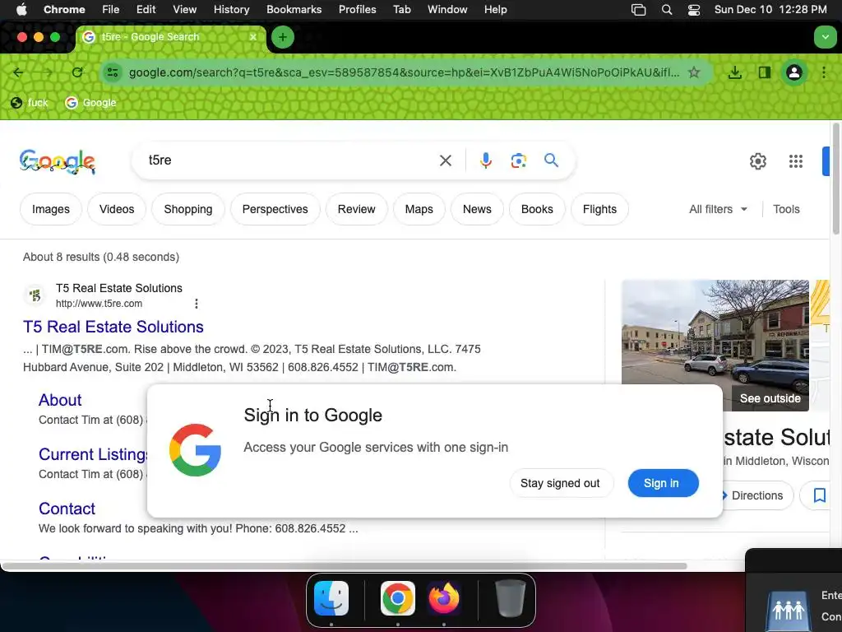Click the Chrome address bar URL
Image resolution: width=842 pixels, height=632 pixels.
coord(404,72)
